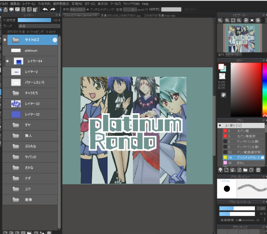Open the add bitmap brush dropdown icon
The width and height of the screenshot is (267, 234).
pyautogui.click(x=233, y=170)
